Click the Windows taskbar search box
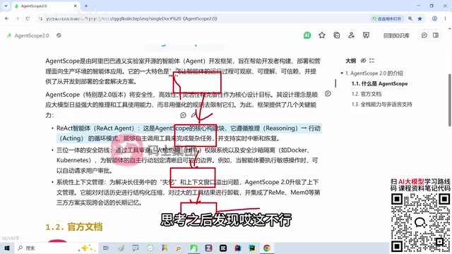Image resolution: width=452 pixels, height=254 pixels. tap(56, 248)
